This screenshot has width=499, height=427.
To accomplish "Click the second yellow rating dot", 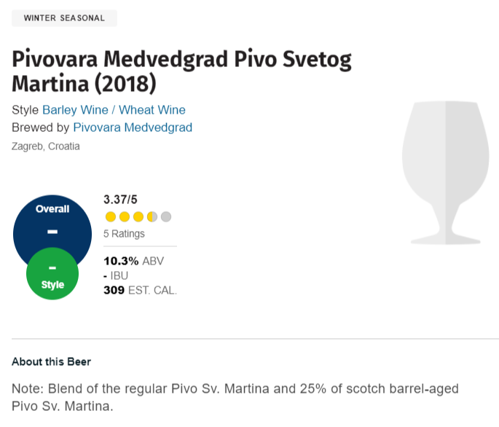I will [x=125, y=217].
